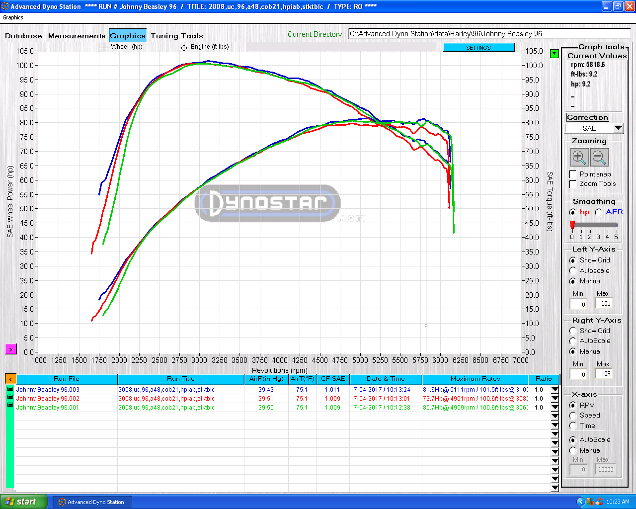Click the zoom out magnifier icon
Viewport: 636px width, 509px height.
(600, 157)
